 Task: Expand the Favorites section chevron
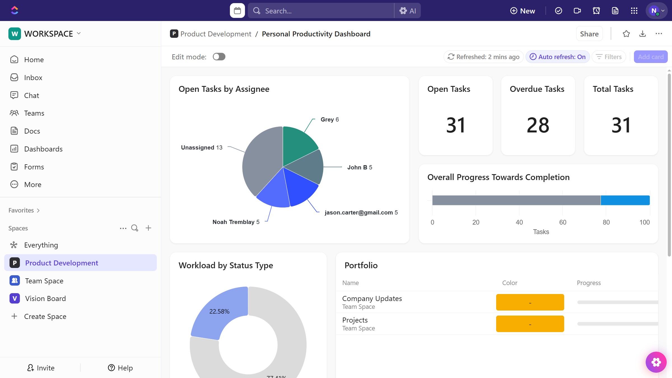[x=38, y=210]
